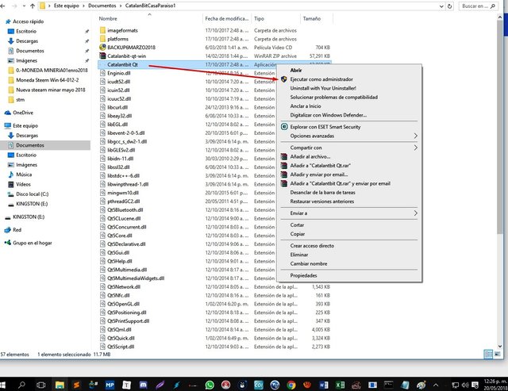Select 'Cambiar nombre' option

point(309,263)
